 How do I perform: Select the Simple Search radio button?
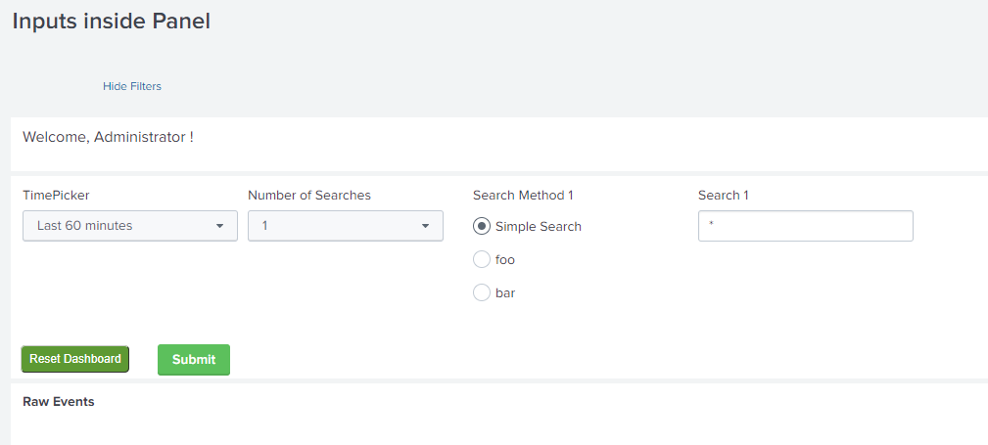click(482, 226)
